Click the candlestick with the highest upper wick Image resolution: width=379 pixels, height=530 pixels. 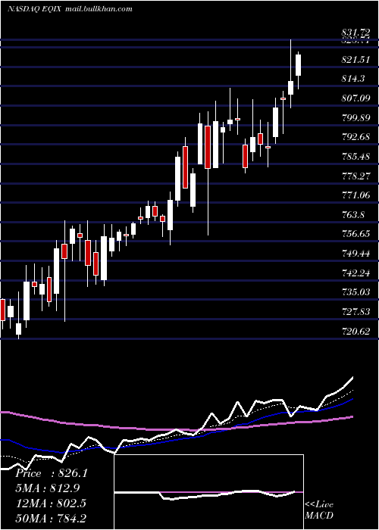[x=290, y=73]
